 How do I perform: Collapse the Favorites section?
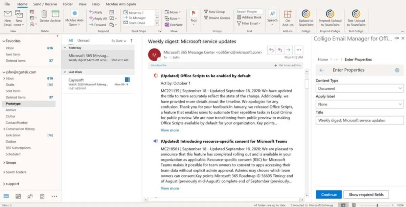pyautogui.click(x=4, y=41)
